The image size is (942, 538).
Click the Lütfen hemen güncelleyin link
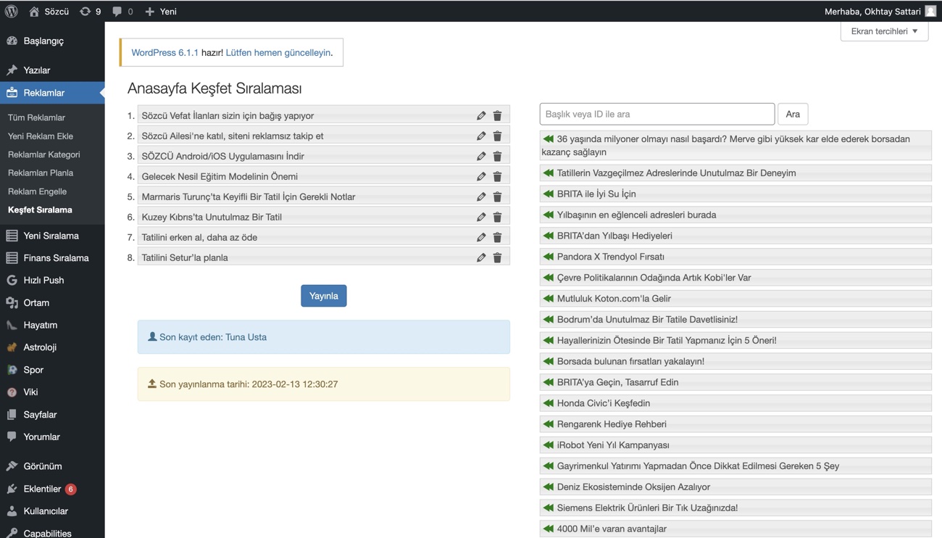coord(278,53)
